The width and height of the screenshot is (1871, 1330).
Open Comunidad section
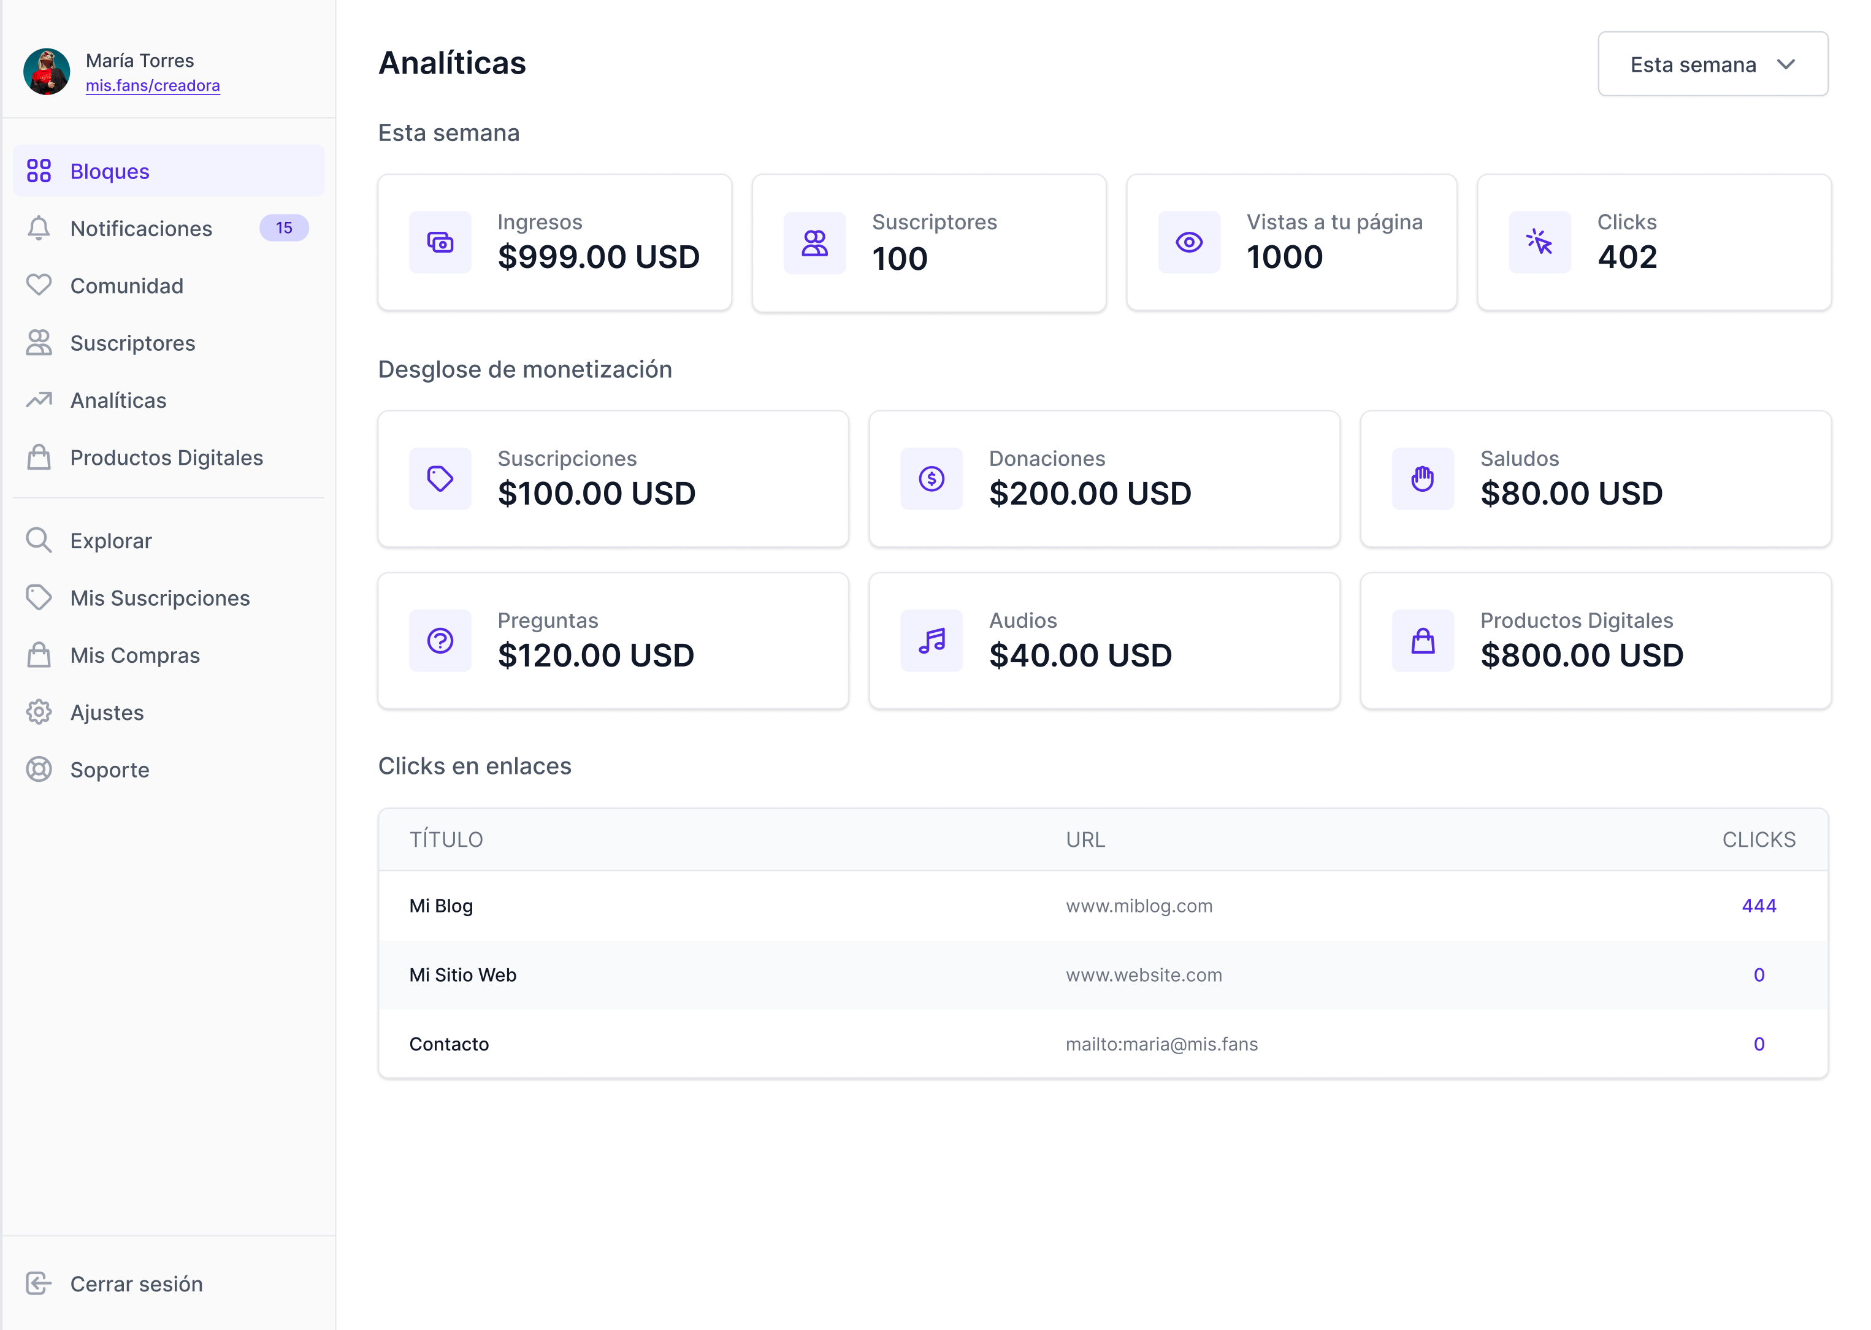[x=169, y=286]
